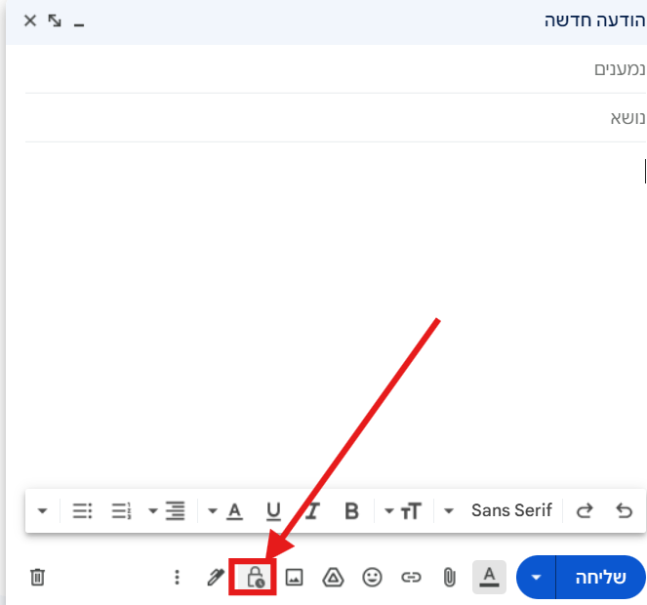Click the blue שליחה send button
The image size is (647, 605).
(601, 577)
